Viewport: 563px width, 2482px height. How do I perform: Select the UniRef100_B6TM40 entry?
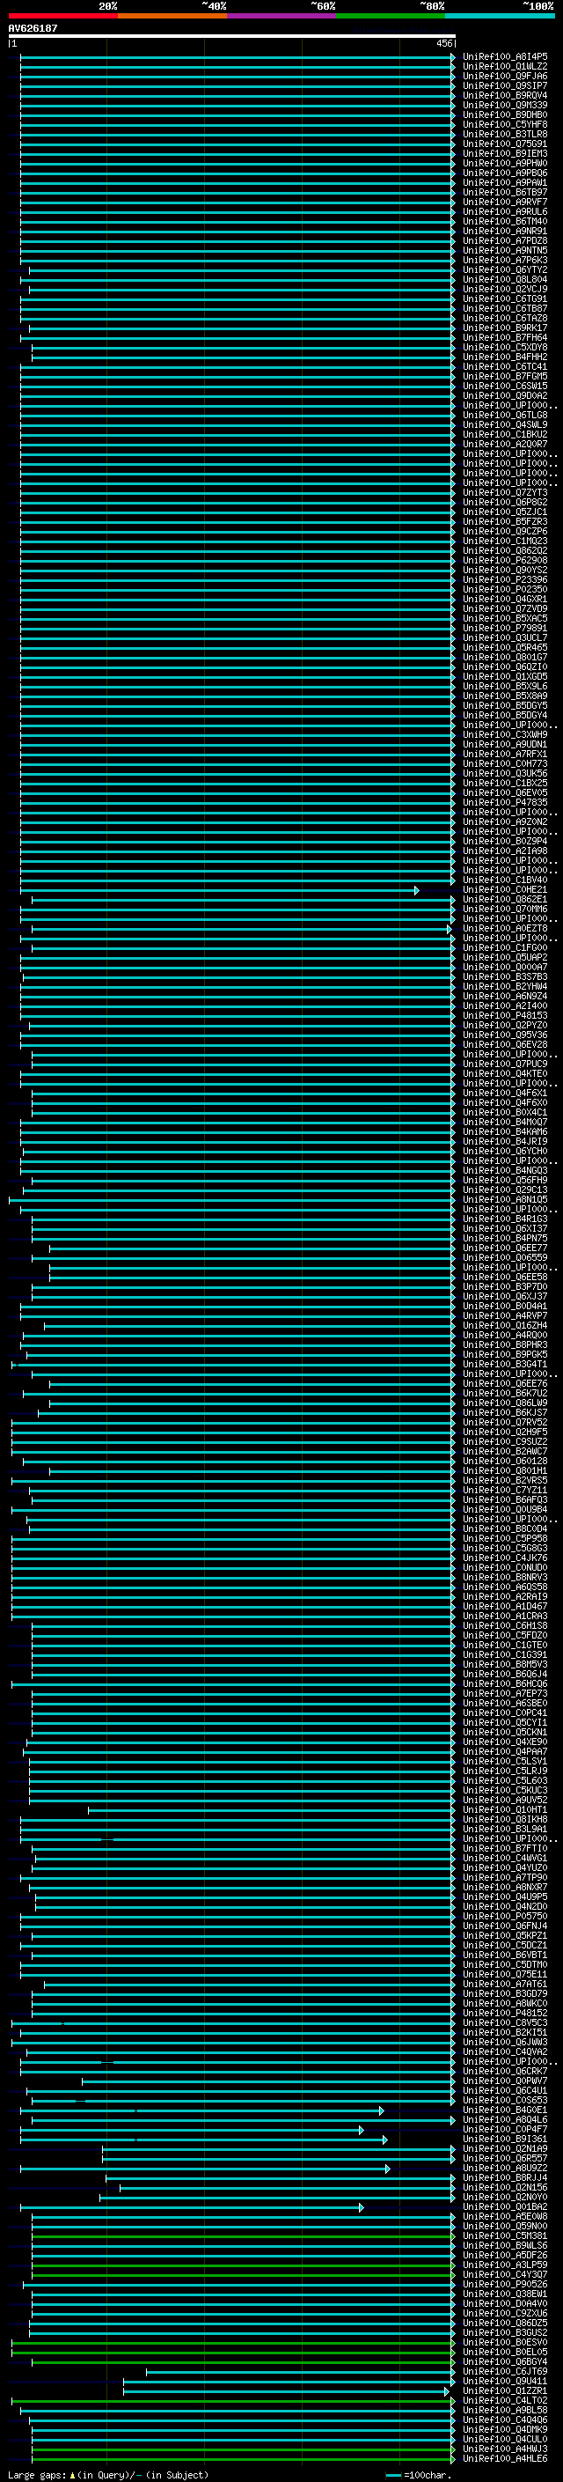tap(505, 222)
